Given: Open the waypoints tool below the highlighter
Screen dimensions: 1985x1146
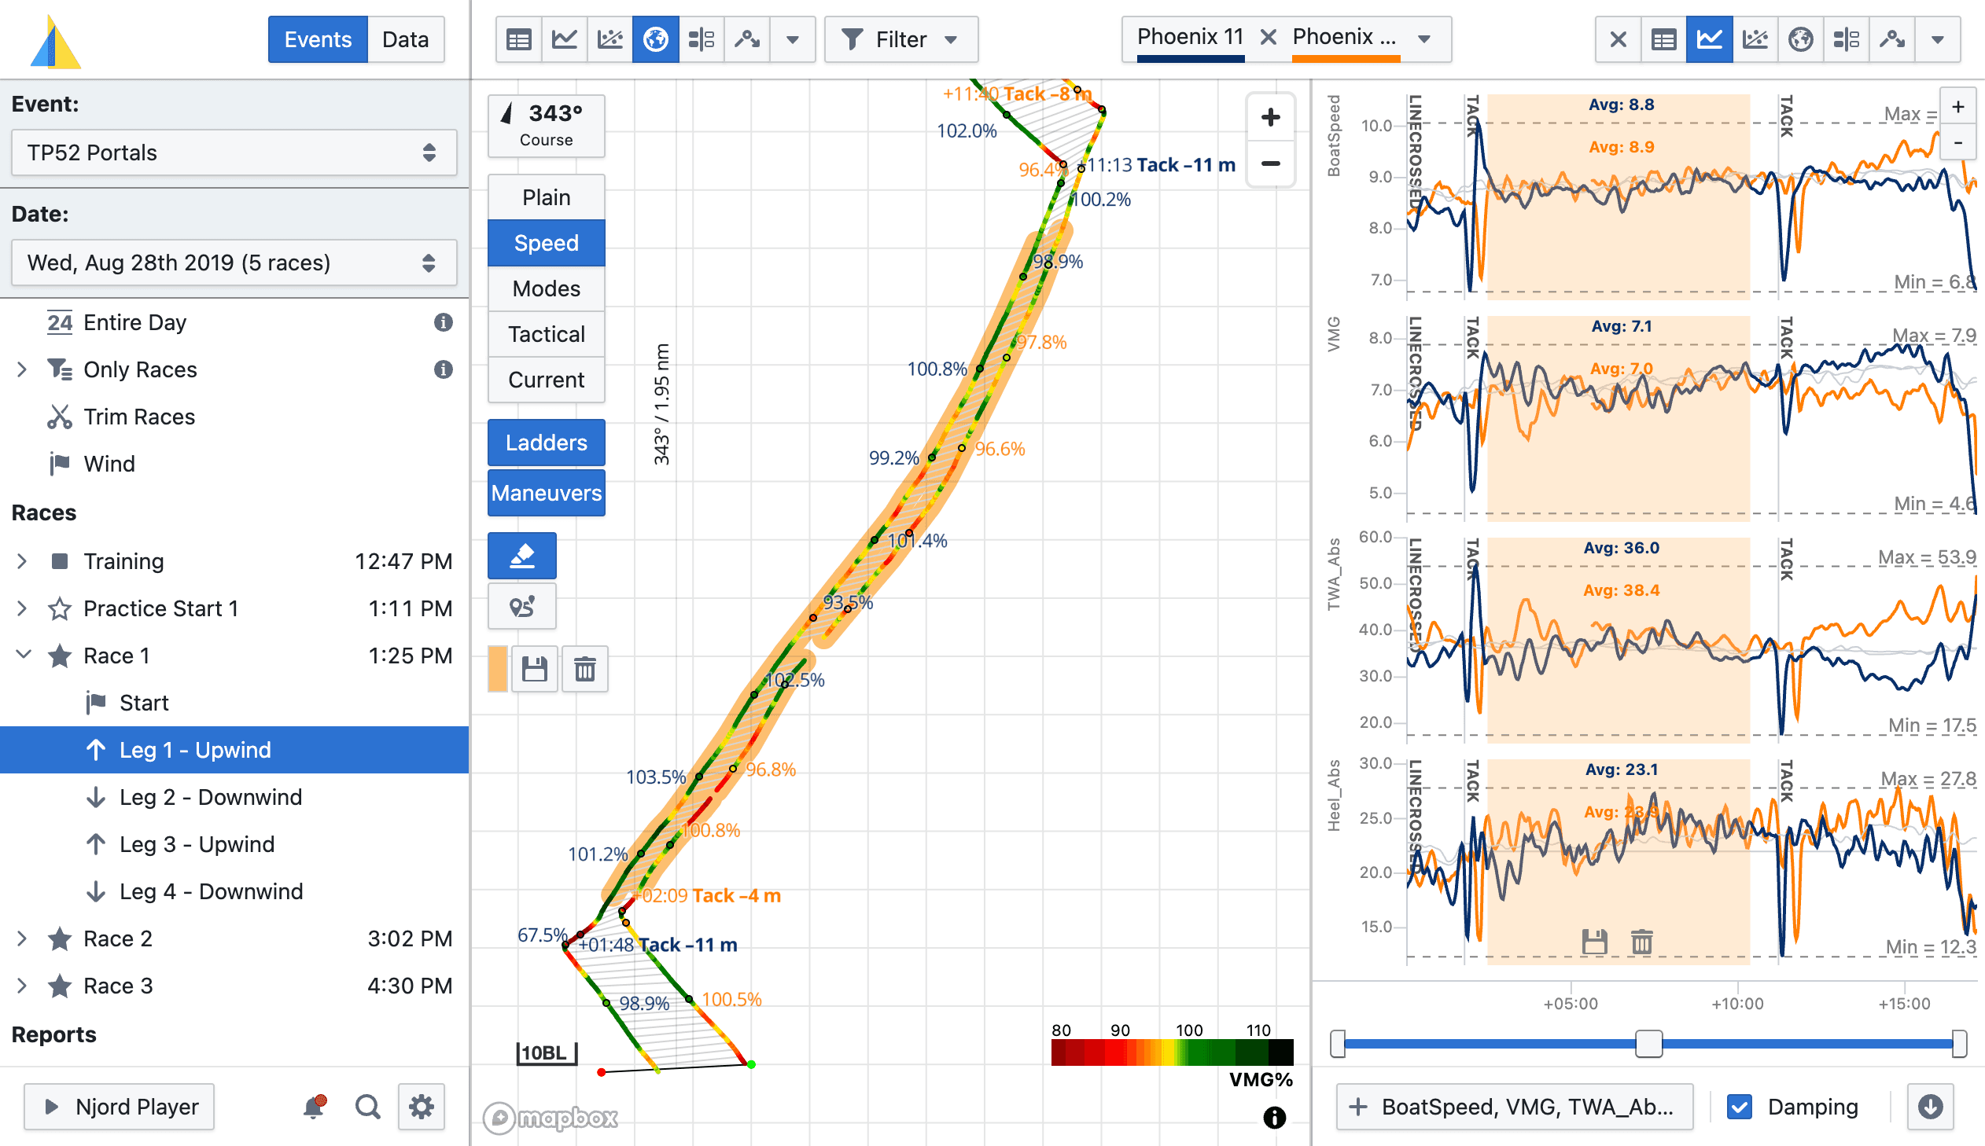Looking at the screenshot, I should pos(521,606).
